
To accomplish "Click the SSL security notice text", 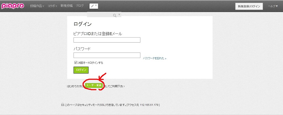I will pos(112,105).
